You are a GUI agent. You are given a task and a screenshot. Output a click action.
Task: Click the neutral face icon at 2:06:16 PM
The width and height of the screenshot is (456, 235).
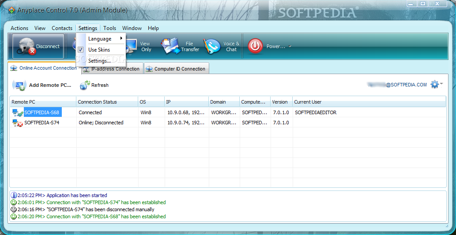(x=14, y=209)
